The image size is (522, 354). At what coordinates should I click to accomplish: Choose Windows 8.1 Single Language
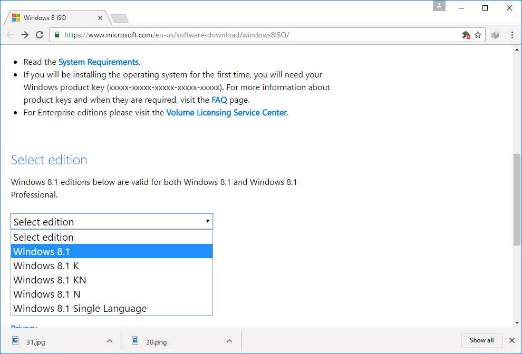(112, 308)
